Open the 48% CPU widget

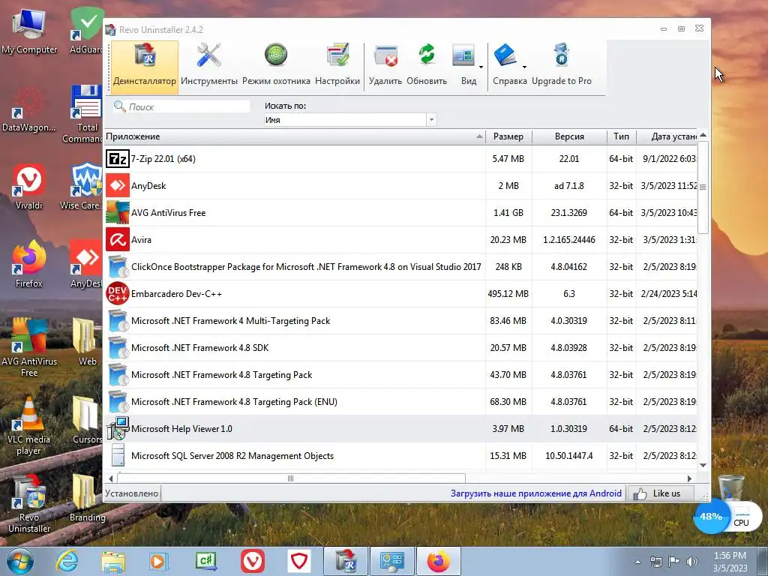[727, 517]
